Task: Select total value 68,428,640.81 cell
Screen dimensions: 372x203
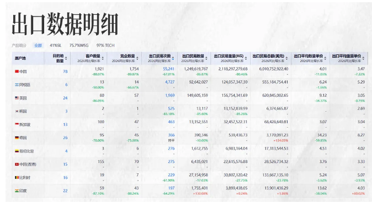Action: coord(276,122)
